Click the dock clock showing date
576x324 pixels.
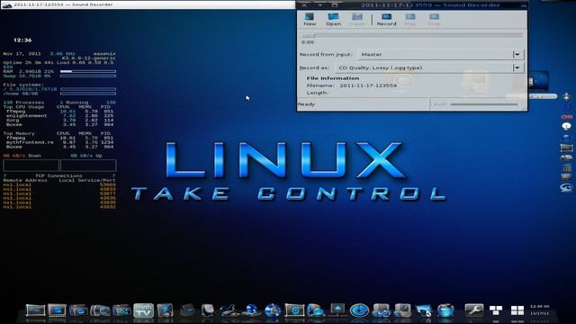click(540, 310)
